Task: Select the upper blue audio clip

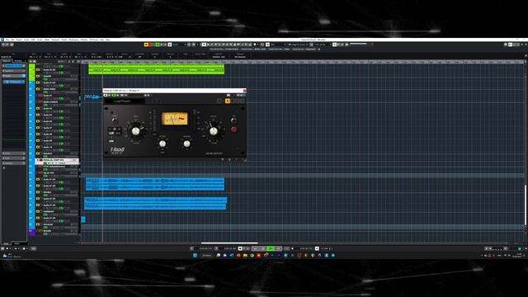Action: point(155,184)
